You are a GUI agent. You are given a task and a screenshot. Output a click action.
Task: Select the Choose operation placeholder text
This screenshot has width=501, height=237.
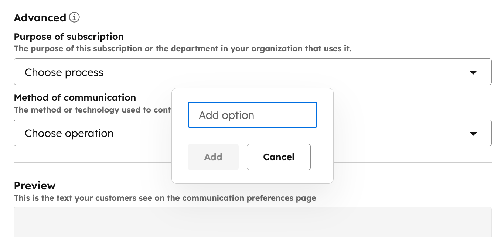pos(69,134)
